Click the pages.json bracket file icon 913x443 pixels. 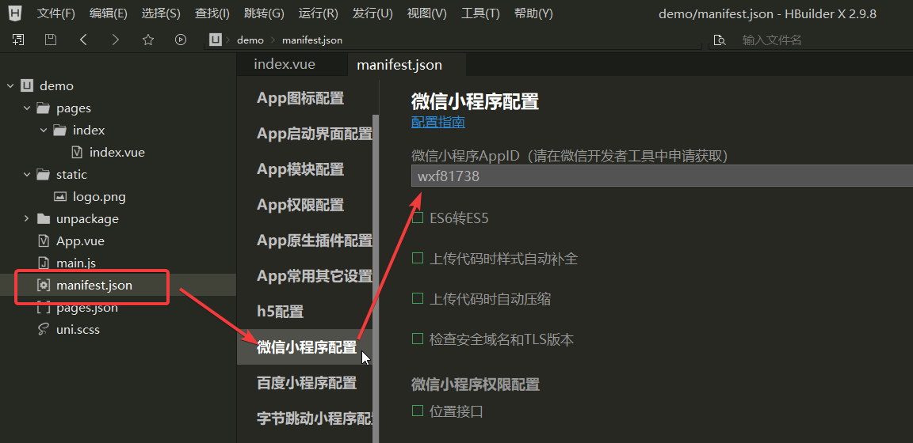pyautogui.click(x=43, y=308)
